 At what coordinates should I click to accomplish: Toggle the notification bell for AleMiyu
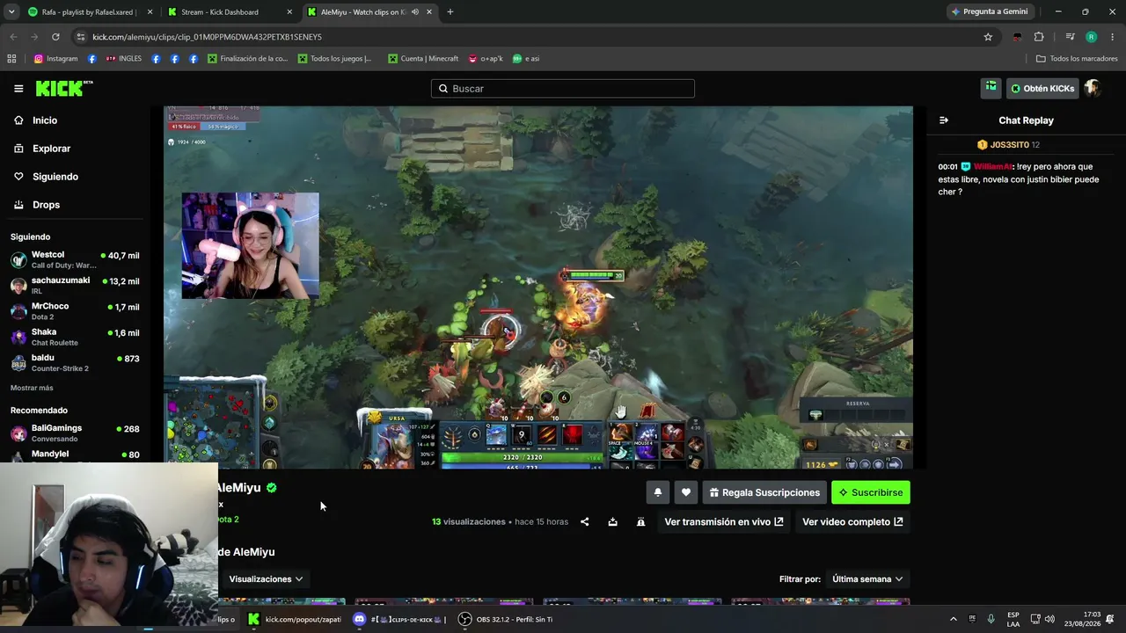coord(657,492)
